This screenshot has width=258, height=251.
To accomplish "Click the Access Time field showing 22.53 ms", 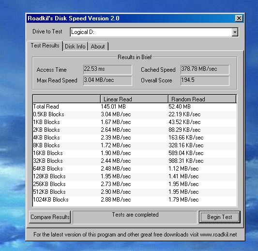I will tap(107, 69).
